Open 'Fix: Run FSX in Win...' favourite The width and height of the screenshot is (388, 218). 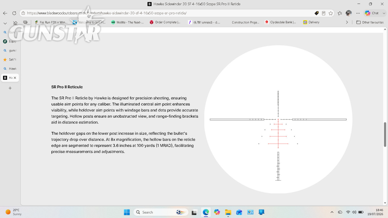tap(51, 22)
